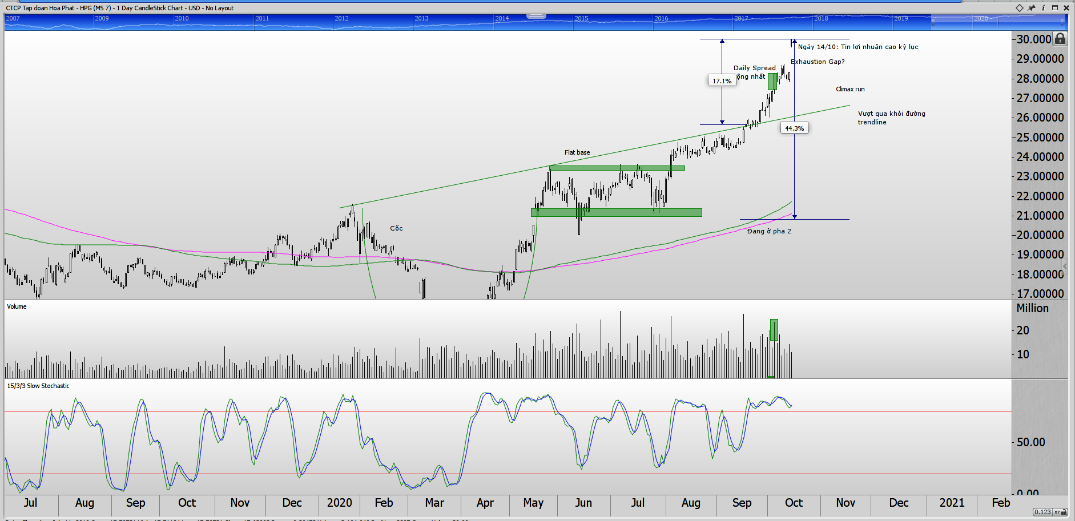1075x521 pixels.
Task: Click the 'Climax run' annotation text
Action: [x=850, y=89]
